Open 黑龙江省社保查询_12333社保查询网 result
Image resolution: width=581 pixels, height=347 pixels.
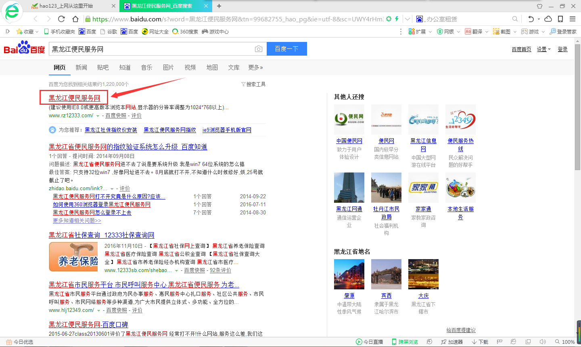101,235
